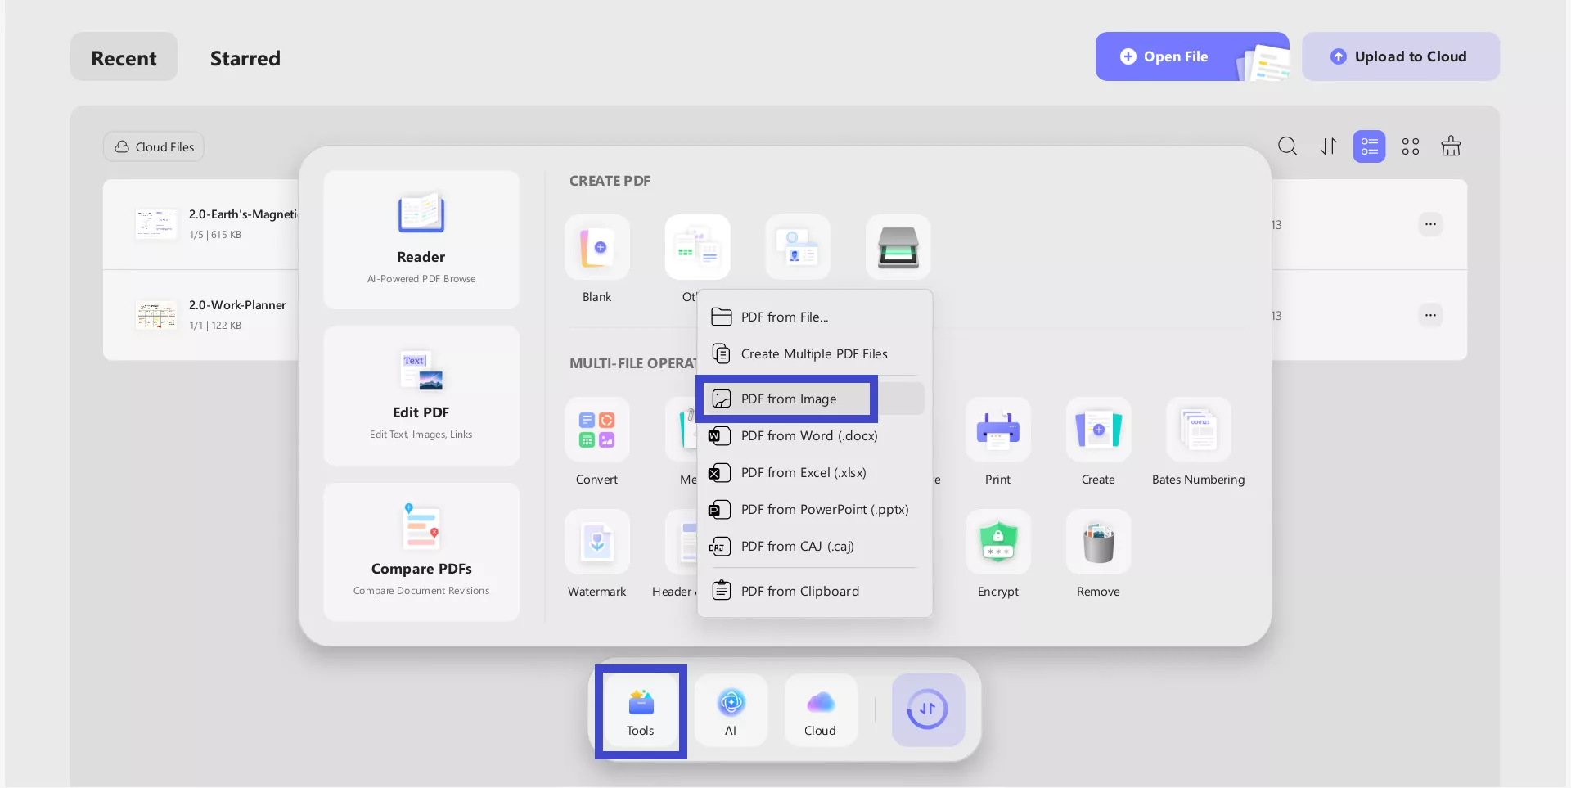Screen dimensions: 1571x788
Task: Open the 2.0-Work-Planner file thumbnail
Action: [x=156, y=315]
